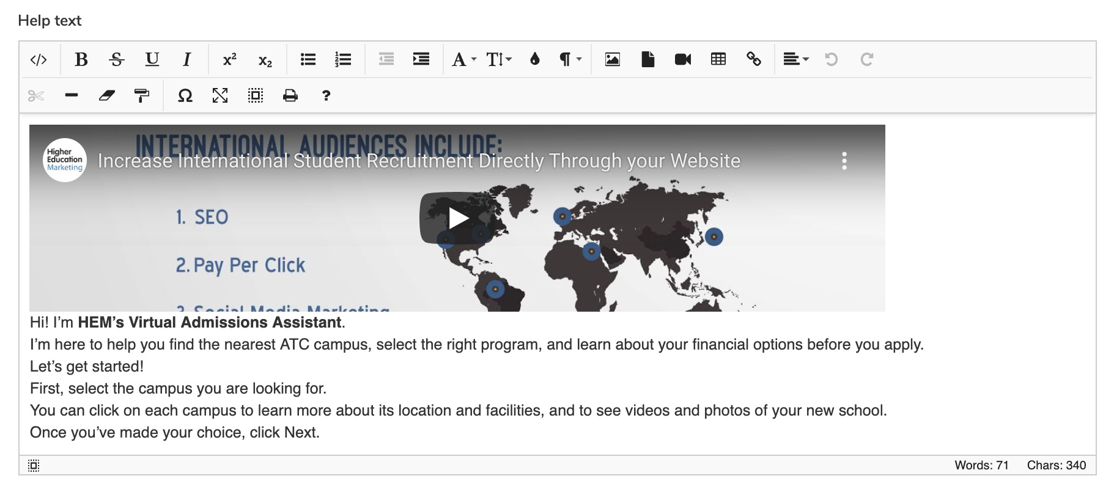Screen dimensions: 1114x495
Task: Toggle bold formatting
Action: tap(81, 59)
